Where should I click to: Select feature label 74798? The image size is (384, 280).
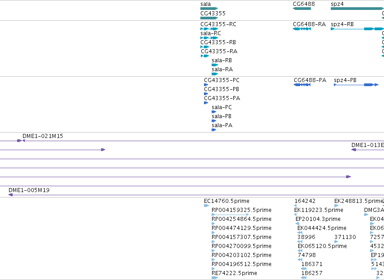coord(306,255)
